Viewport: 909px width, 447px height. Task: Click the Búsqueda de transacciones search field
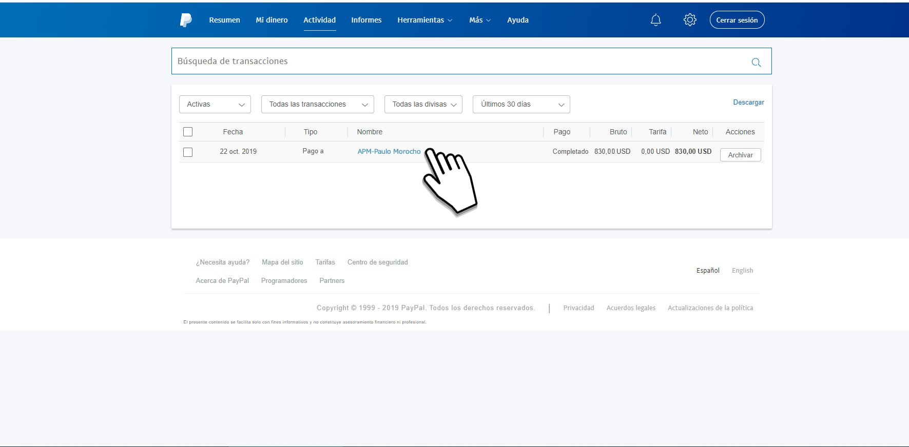[x=471, y=61]
